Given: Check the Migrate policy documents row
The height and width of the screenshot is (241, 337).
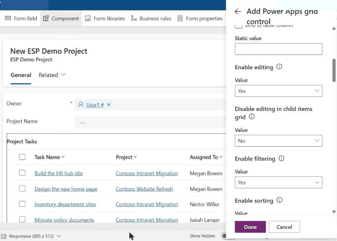Looking at the screenshot, I should (22, 219).
